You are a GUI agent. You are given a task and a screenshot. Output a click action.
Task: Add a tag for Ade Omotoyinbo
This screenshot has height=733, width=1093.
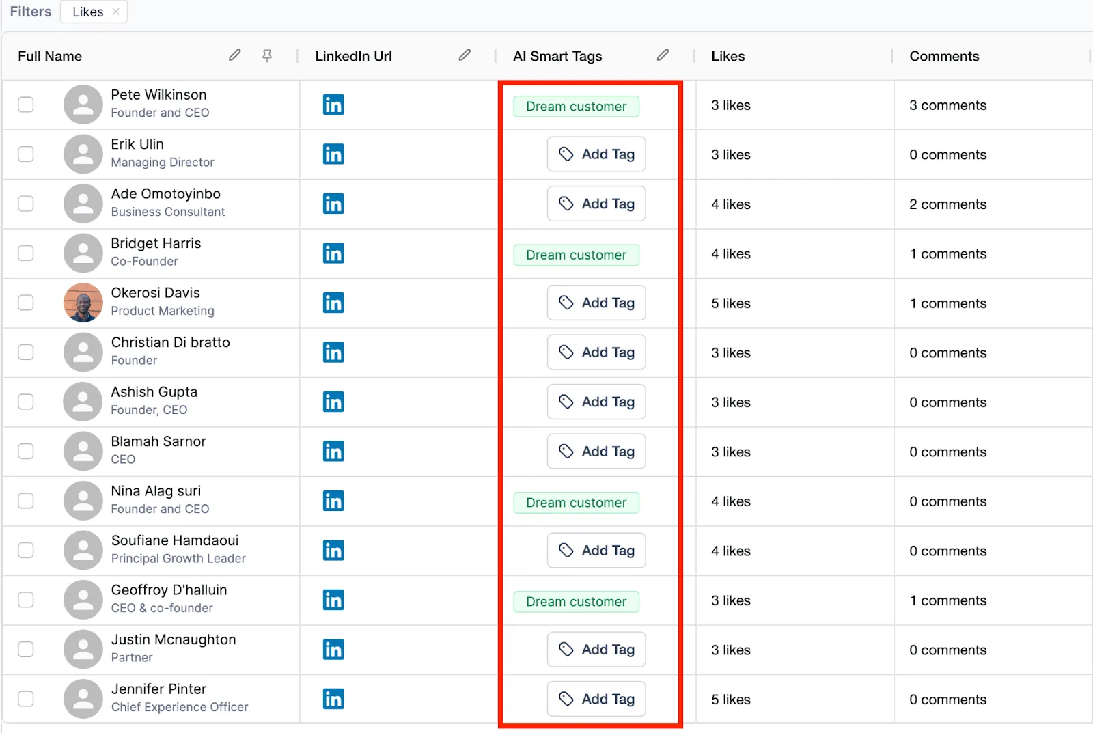596,204
